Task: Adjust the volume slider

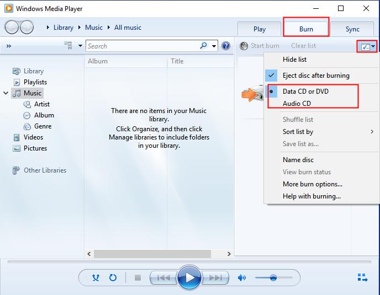Action: click(273, 277)
